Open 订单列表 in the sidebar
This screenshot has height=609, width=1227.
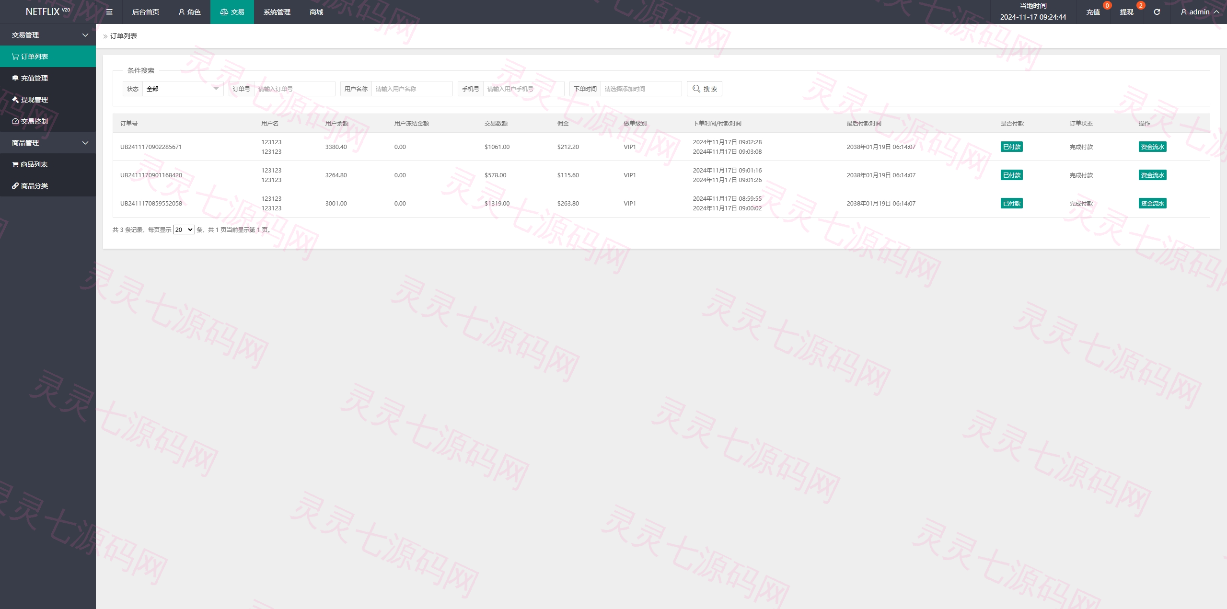pos(48,57)
